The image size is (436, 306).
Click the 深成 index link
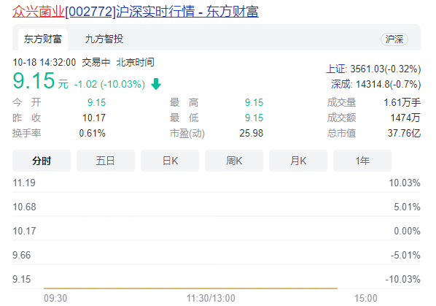341,84
